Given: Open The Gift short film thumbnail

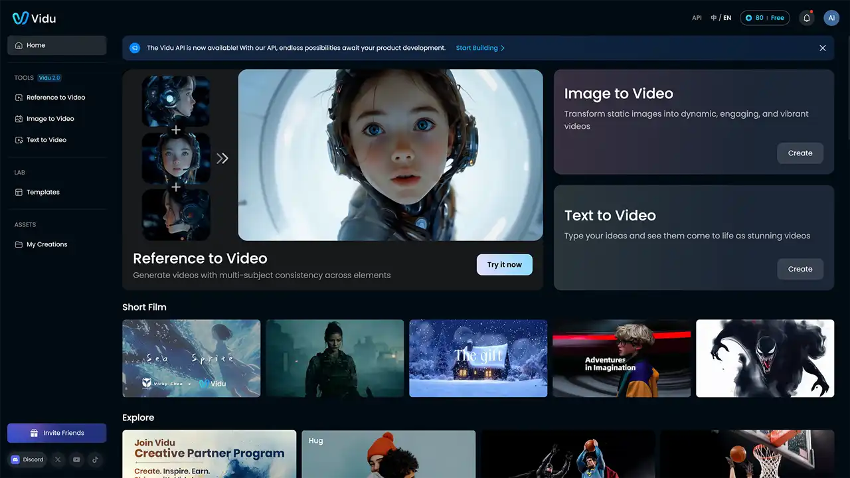Looking at the screenshot, I should [x=478, y=358].
